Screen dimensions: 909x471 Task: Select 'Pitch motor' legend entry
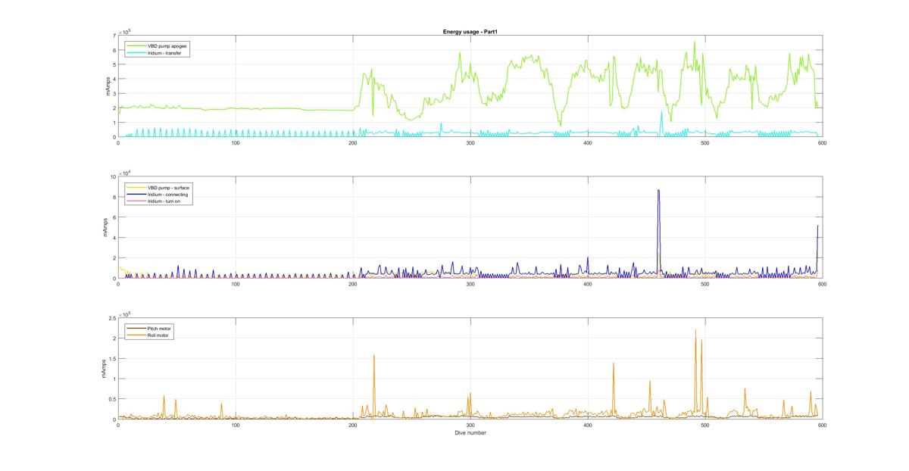(x=160, y=328)
